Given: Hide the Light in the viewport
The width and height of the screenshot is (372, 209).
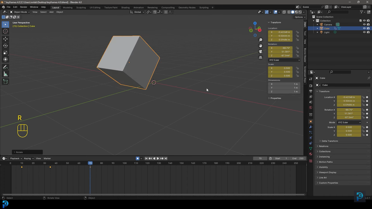Looking at the screenshot, I should (x=364, y=32).
